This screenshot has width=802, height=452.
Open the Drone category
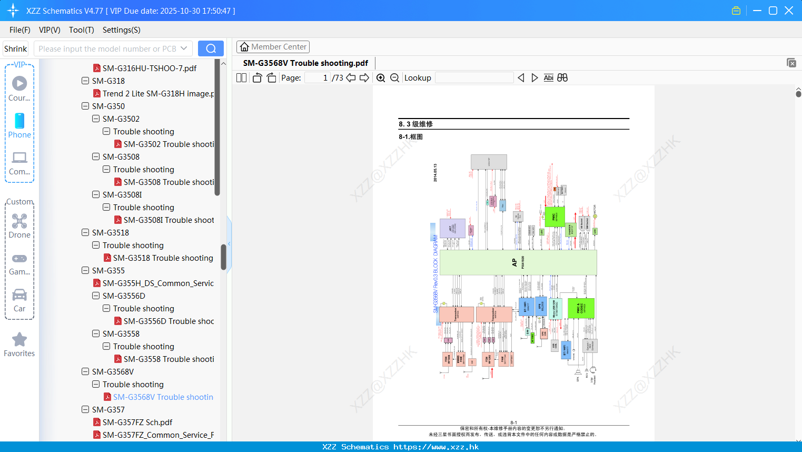[19, 221]
